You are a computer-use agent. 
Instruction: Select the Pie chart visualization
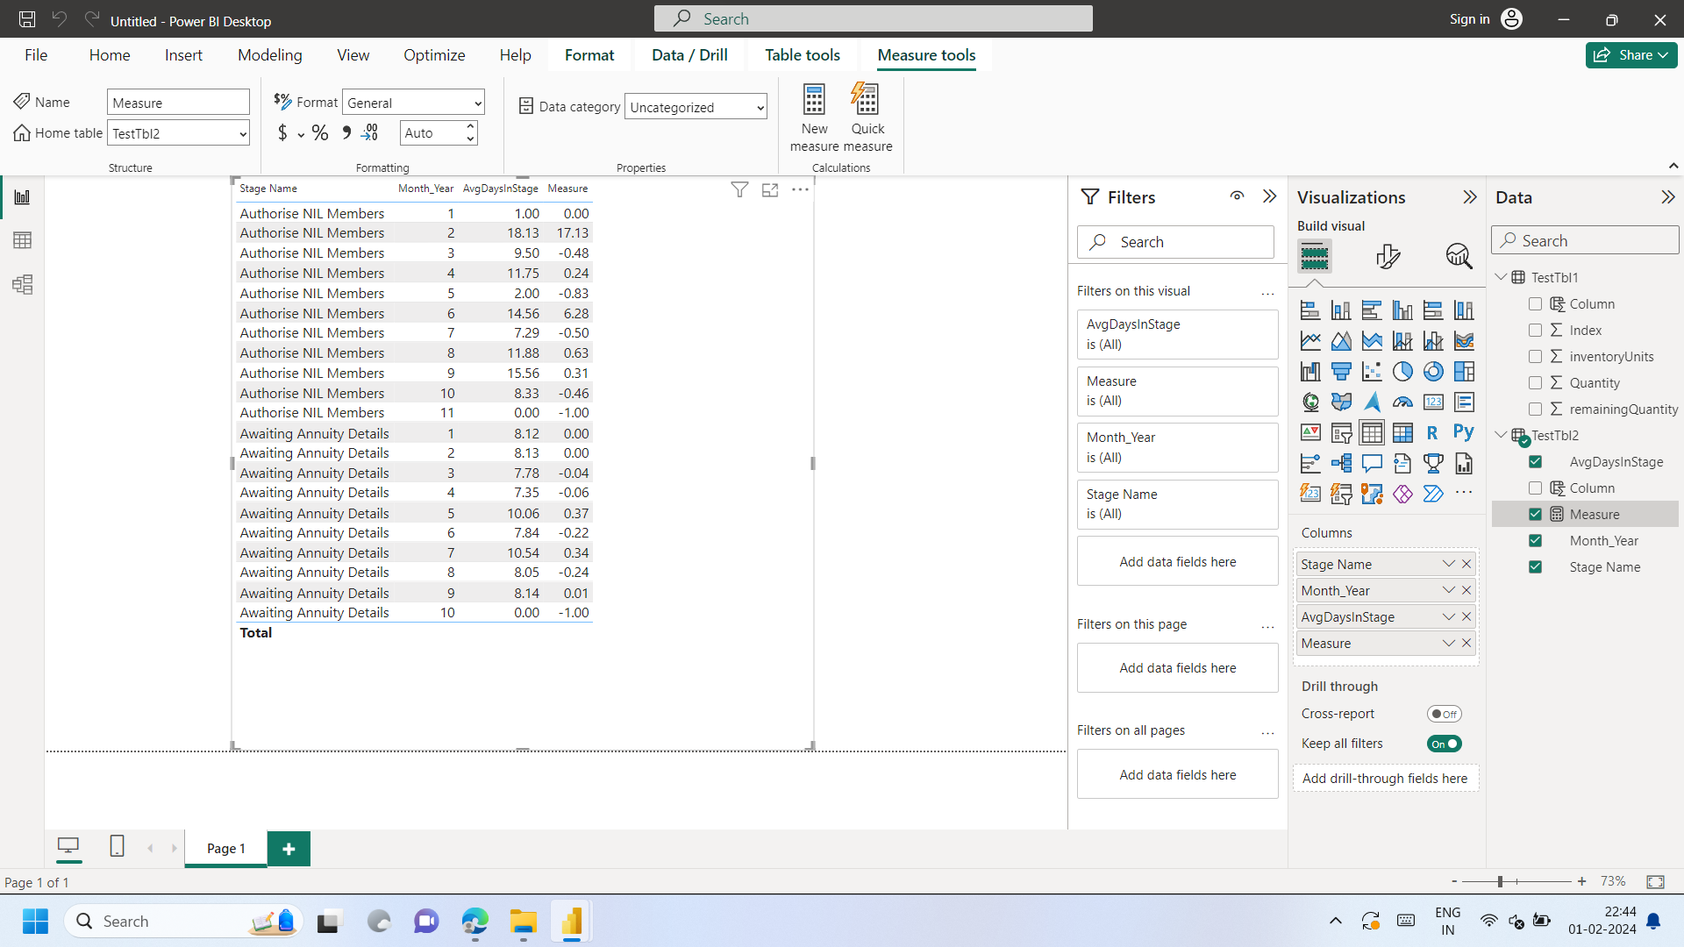coord(1402,371)
